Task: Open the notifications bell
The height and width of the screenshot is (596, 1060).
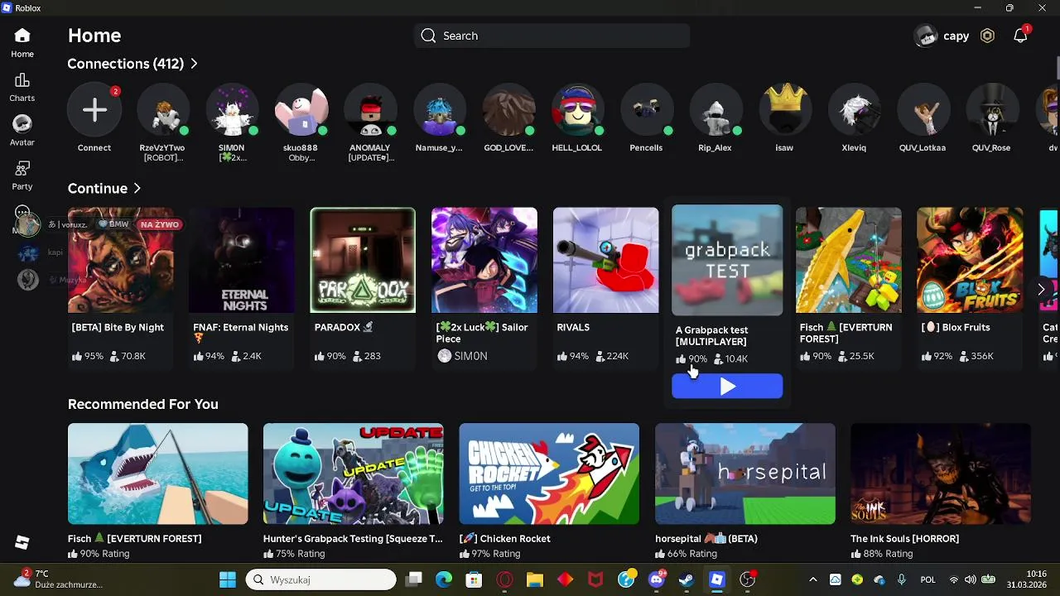Action: [1020, 36]
